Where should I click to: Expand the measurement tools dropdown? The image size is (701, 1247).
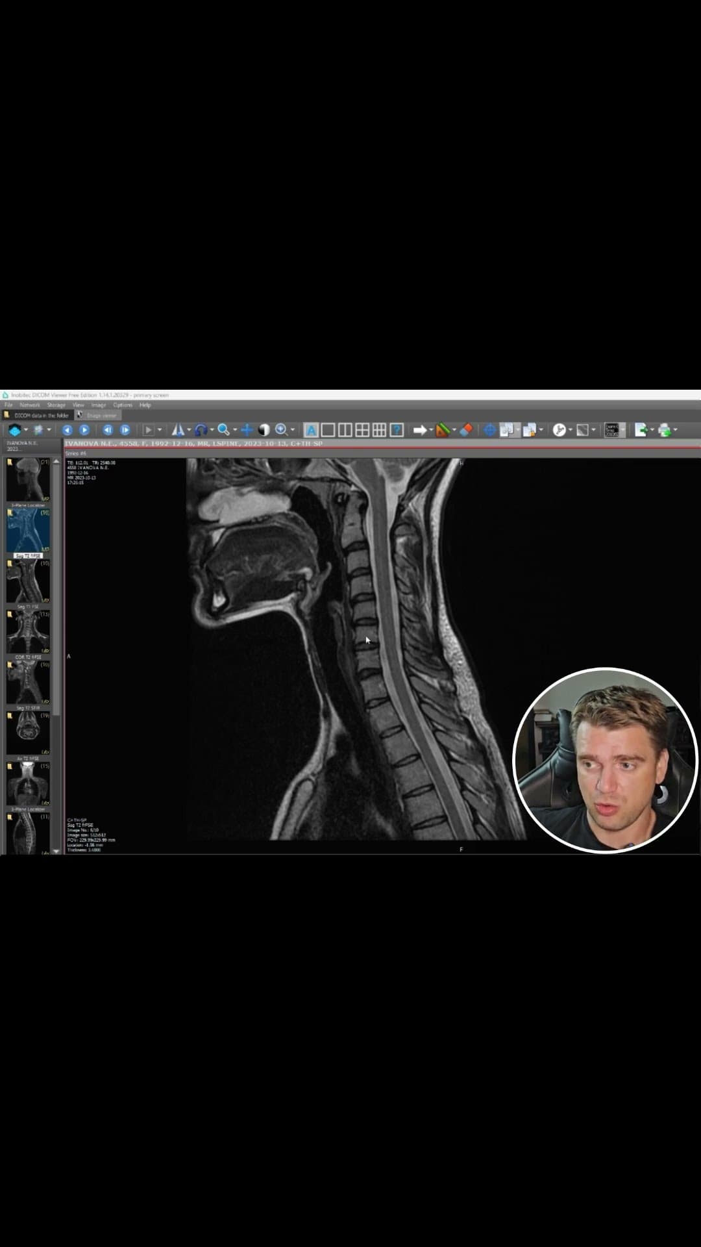pos(454,430)
